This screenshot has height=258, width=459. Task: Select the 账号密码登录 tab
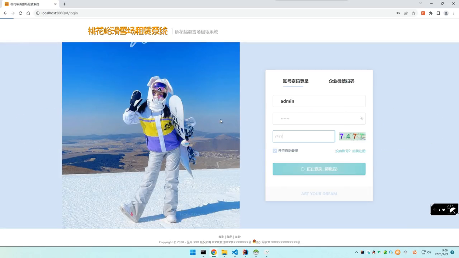[x=295, y=81]
